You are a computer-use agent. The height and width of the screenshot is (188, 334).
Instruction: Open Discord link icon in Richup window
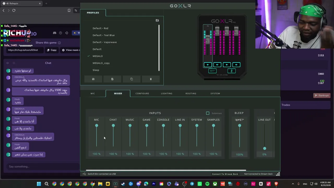pyautogui.click(x=55, y=33)
